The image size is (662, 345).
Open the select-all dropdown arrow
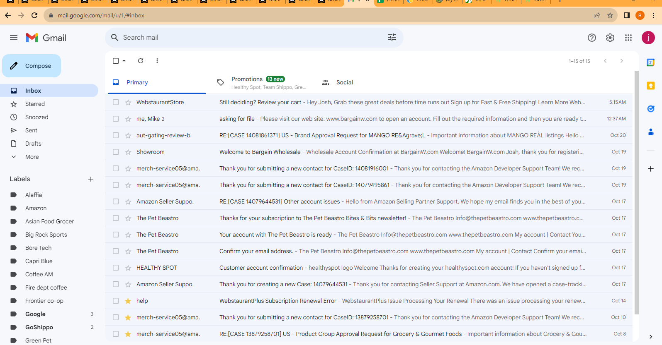coord(124,61)
